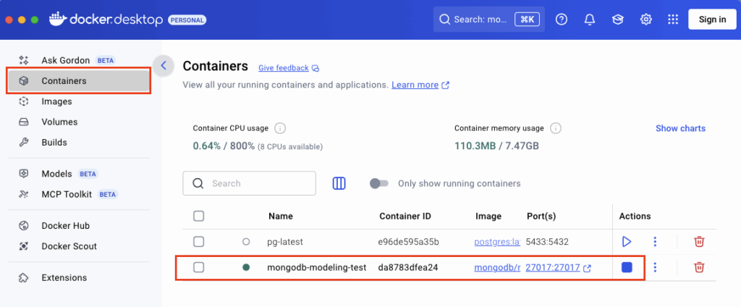Click the feedback icon beside Give feedback
Screen dimensions: 741x307
tap(316, 68)
